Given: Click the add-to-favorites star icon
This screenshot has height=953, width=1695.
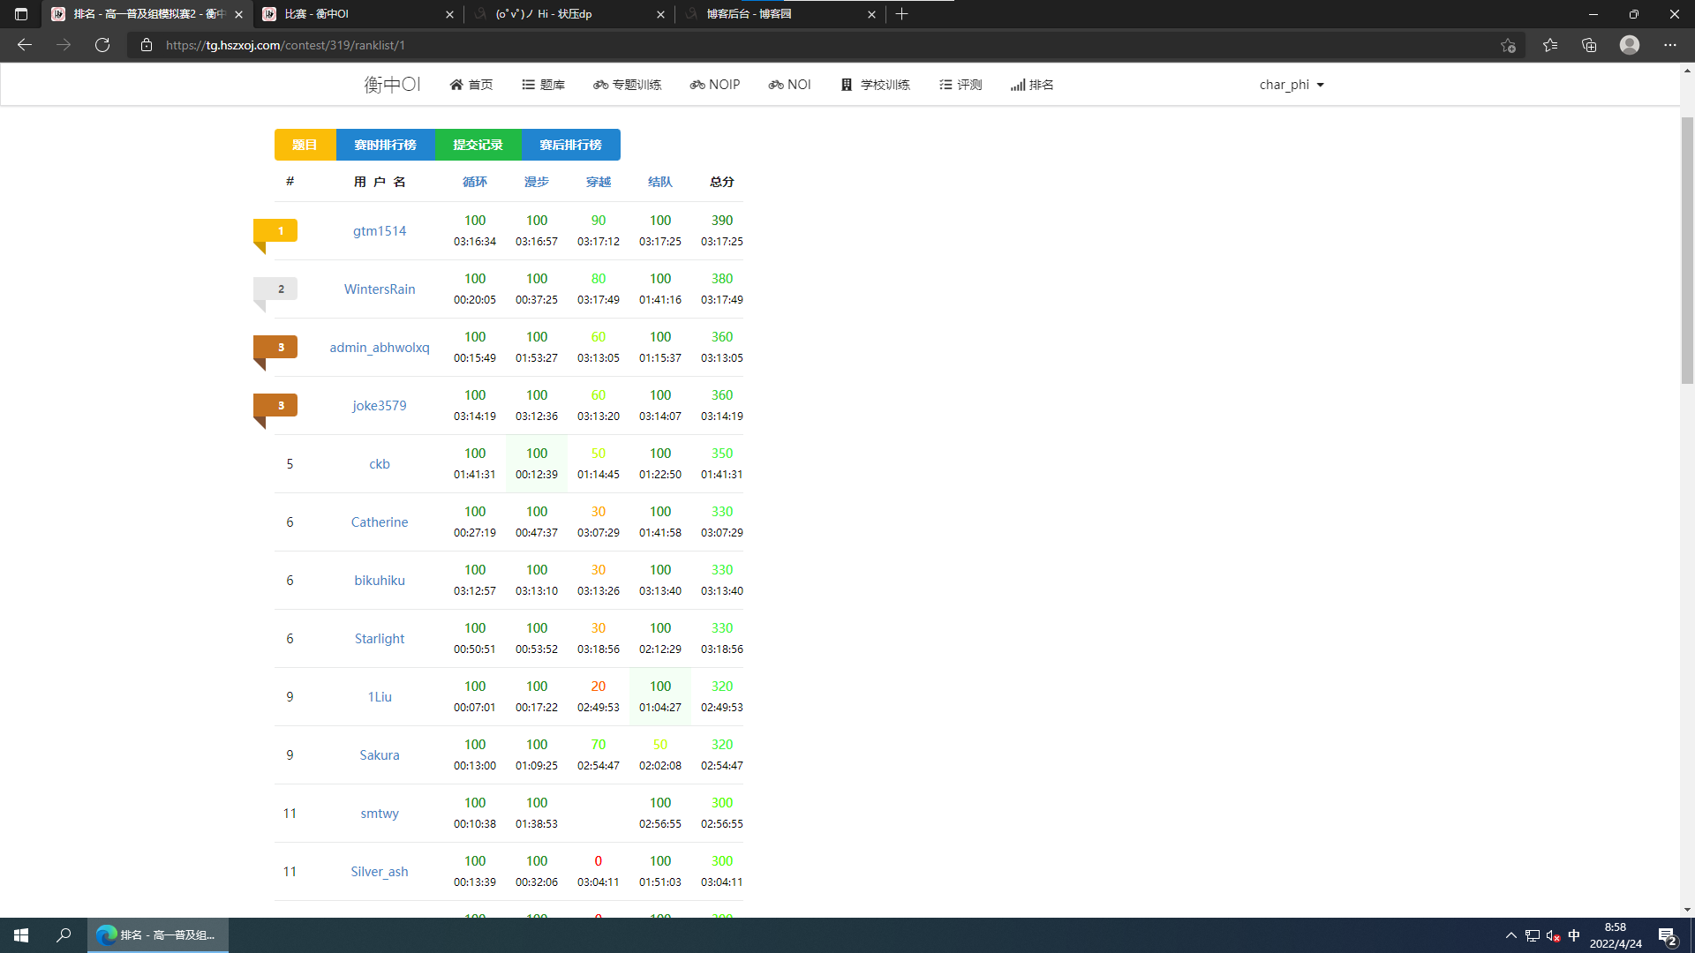Looking at the screenshot, I should (x=1508, y=45).
